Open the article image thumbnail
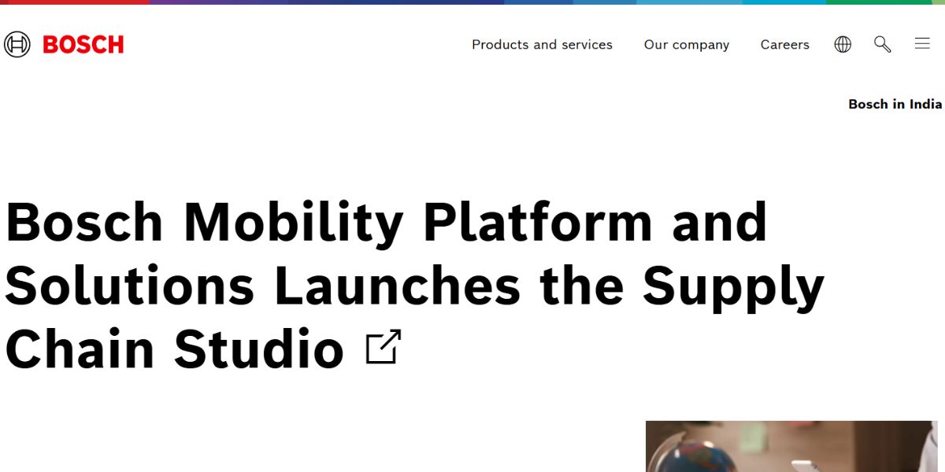This screenshot has width=945, height=472. pos(791,446)
